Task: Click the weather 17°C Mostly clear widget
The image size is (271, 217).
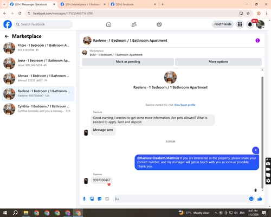Action: point(194,213)
